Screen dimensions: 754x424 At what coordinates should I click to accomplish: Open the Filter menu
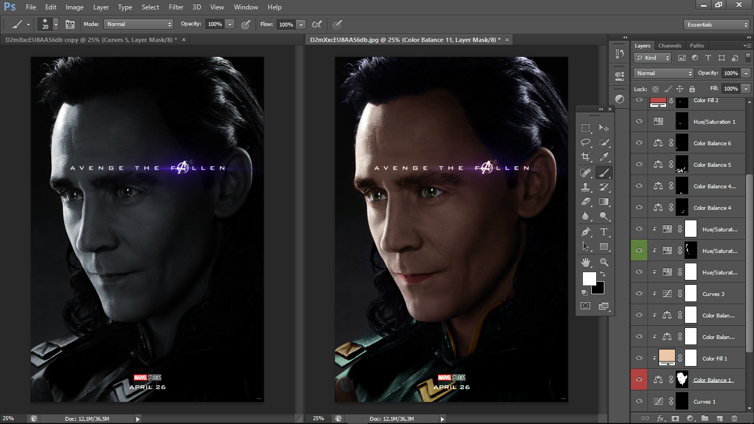[176, 7]
